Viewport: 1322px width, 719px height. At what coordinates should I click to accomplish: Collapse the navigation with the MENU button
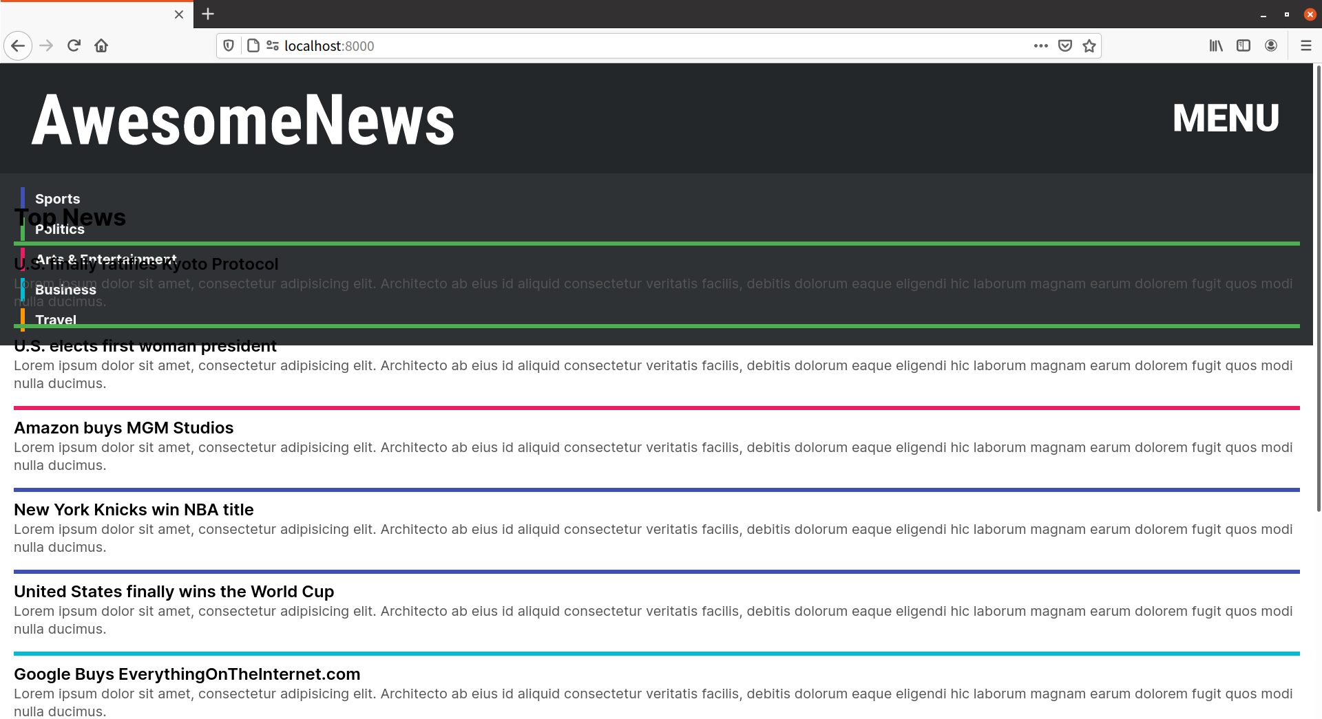pyautogui.click(x=1225, y=118)
